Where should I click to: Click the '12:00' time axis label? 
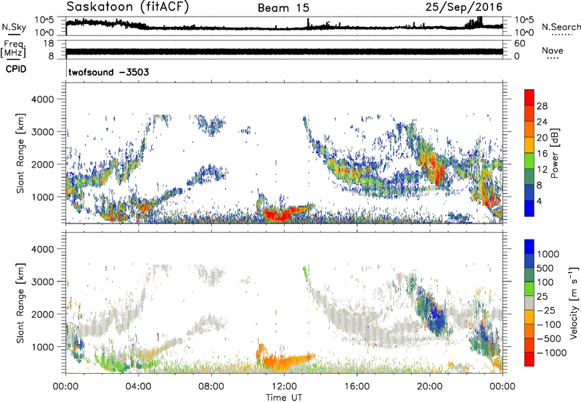284,387
